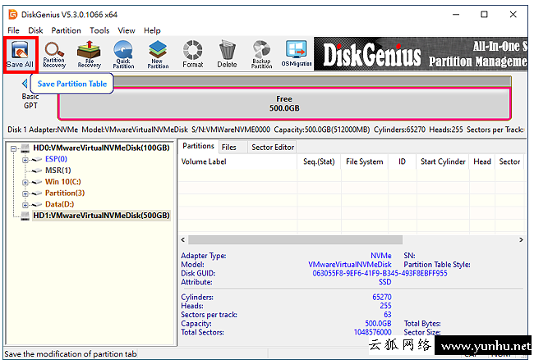
Task: Launch File Recovery tool
Action: (x=90, y=54)
